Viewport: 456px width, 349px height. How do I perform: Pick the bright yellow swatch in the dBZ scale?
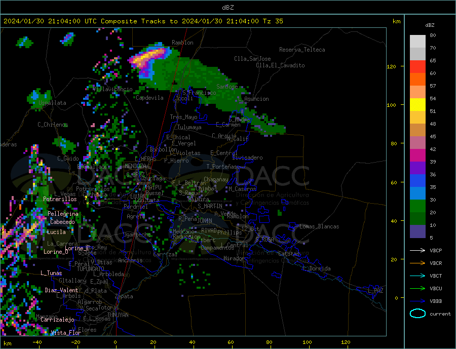(x=417, y=105)
